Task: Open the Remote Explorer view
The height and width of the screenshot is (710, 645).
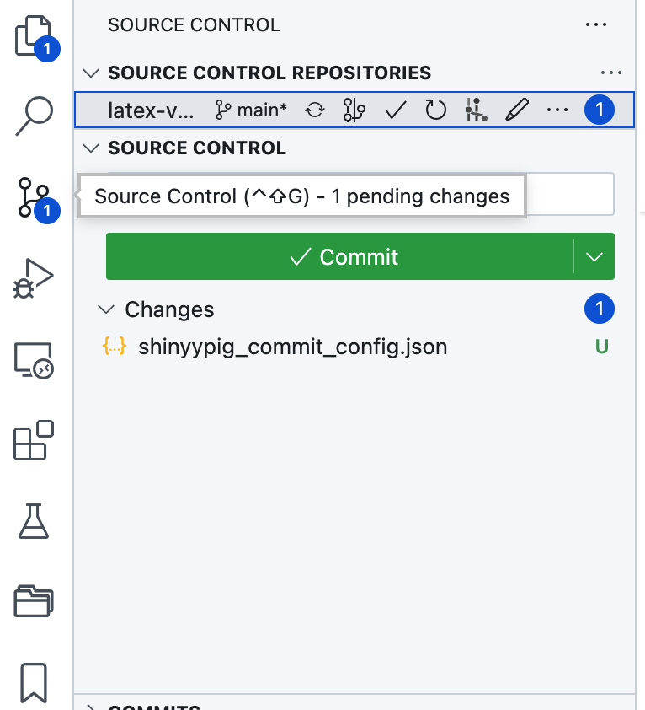Action: point(35,361)
